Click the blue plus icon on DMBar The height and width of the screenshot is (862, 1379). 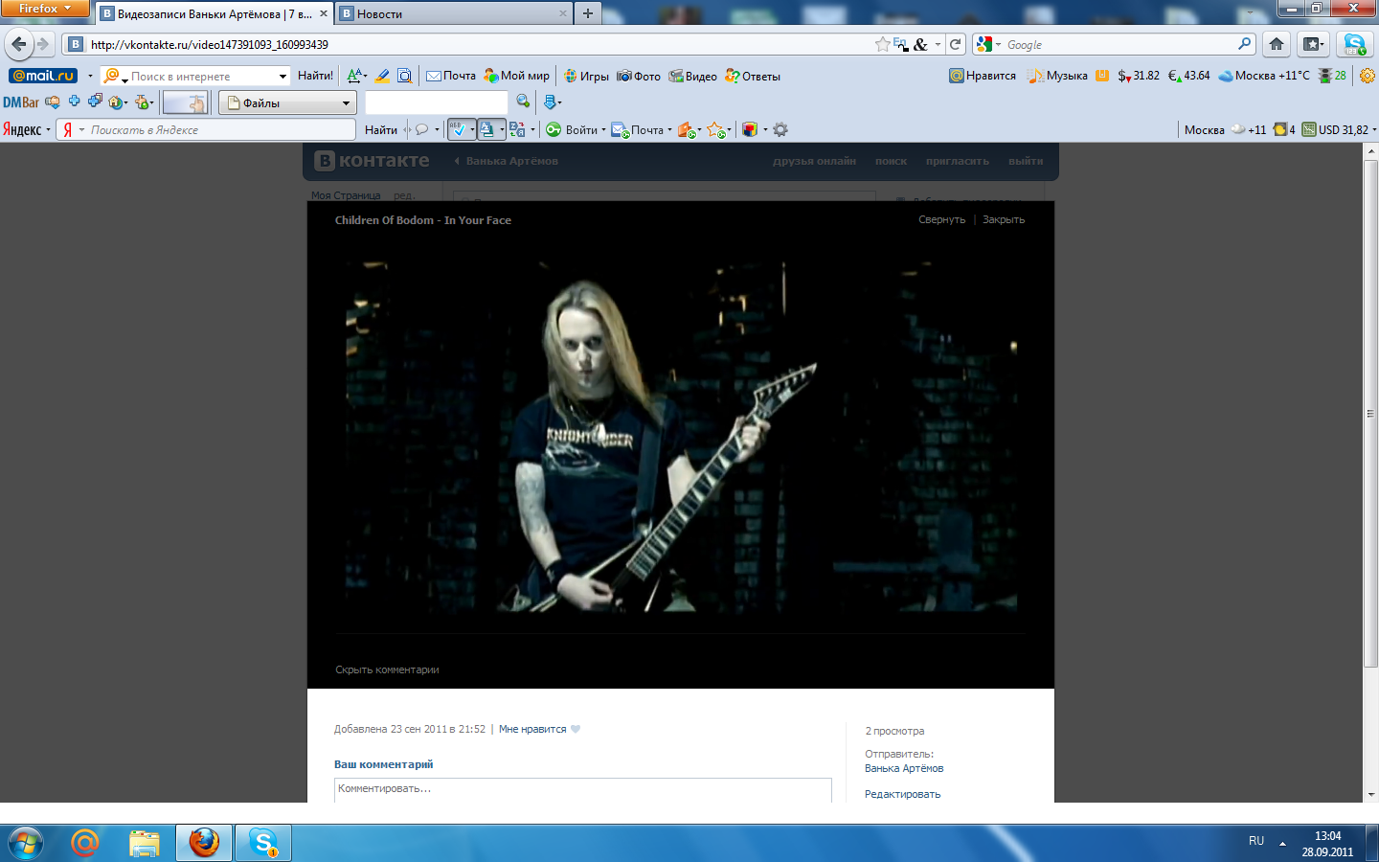(x=74, y=101)
